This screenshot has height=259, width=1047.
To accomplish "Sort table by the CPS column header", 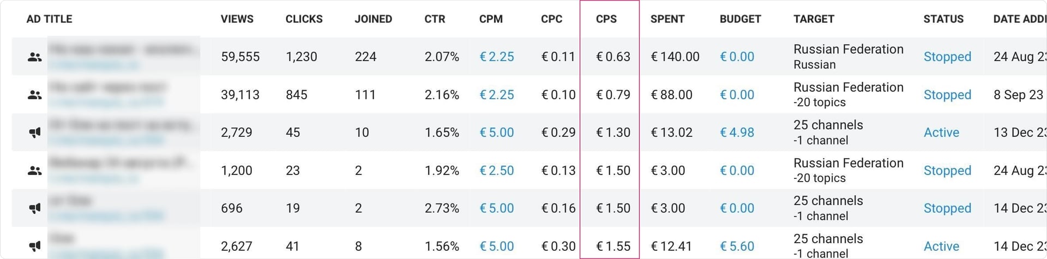I will (x=606, y=19).
